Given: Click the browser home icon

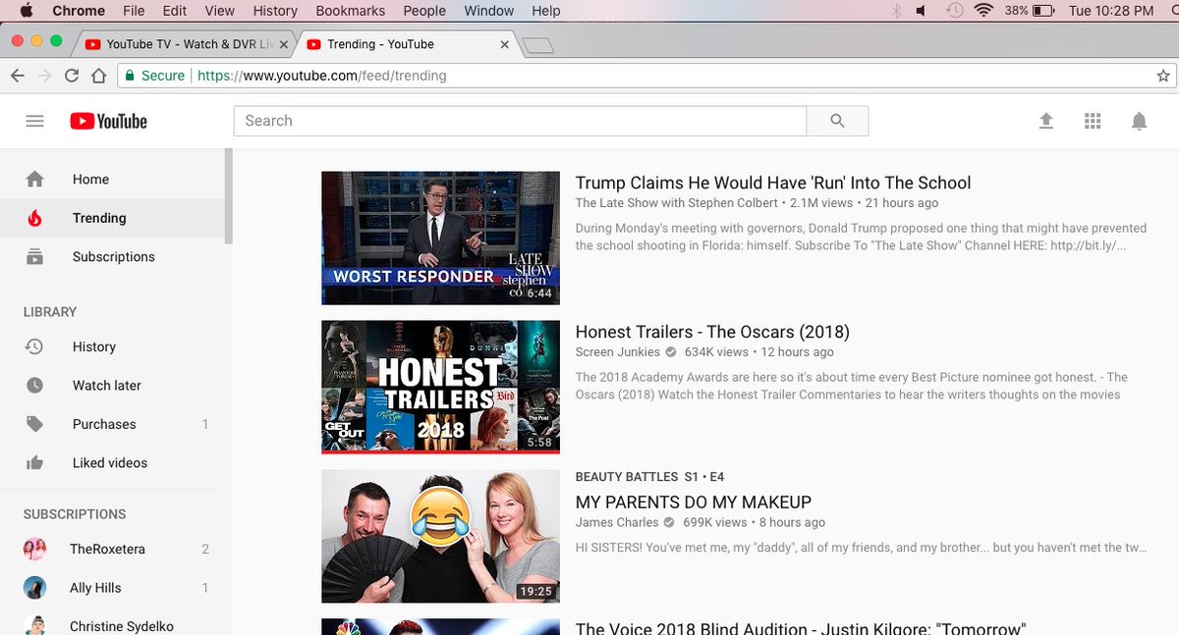Looking at the screenshot, I should (98, 76).
